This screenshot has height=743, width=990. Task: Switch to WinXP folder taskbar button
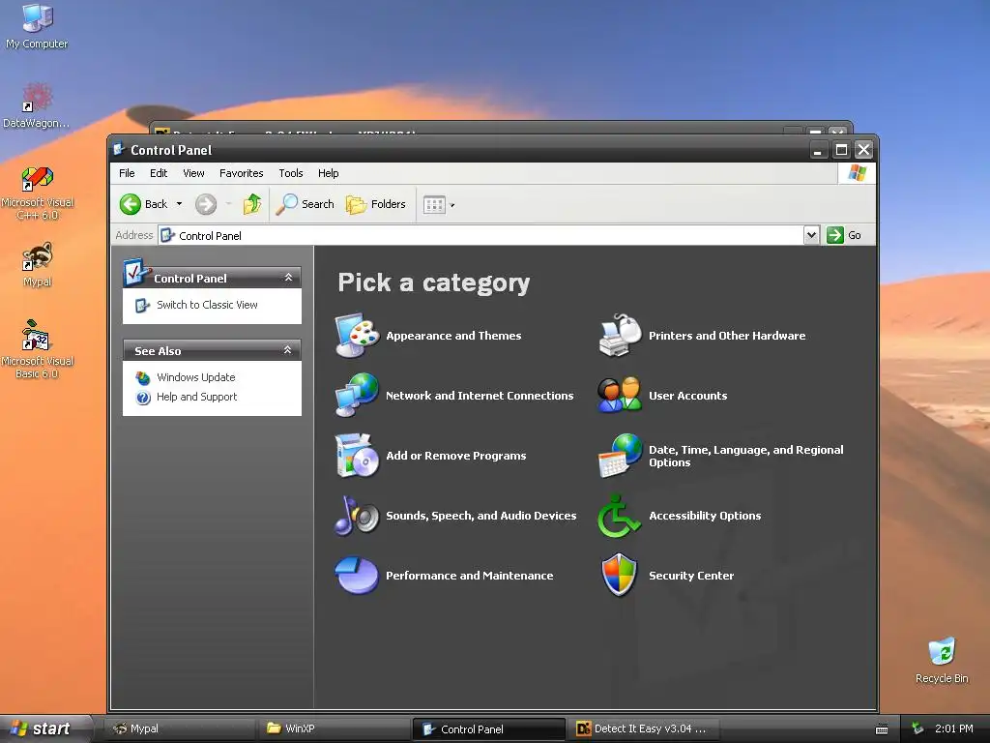(334, 728)
